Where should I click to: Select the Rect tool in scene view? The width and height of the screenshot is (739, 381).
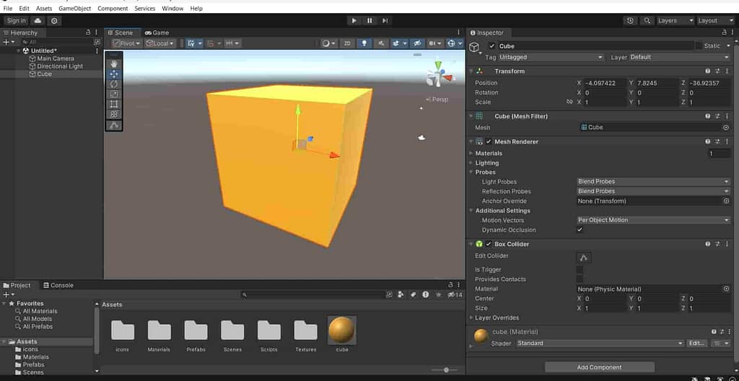point(114,104)
